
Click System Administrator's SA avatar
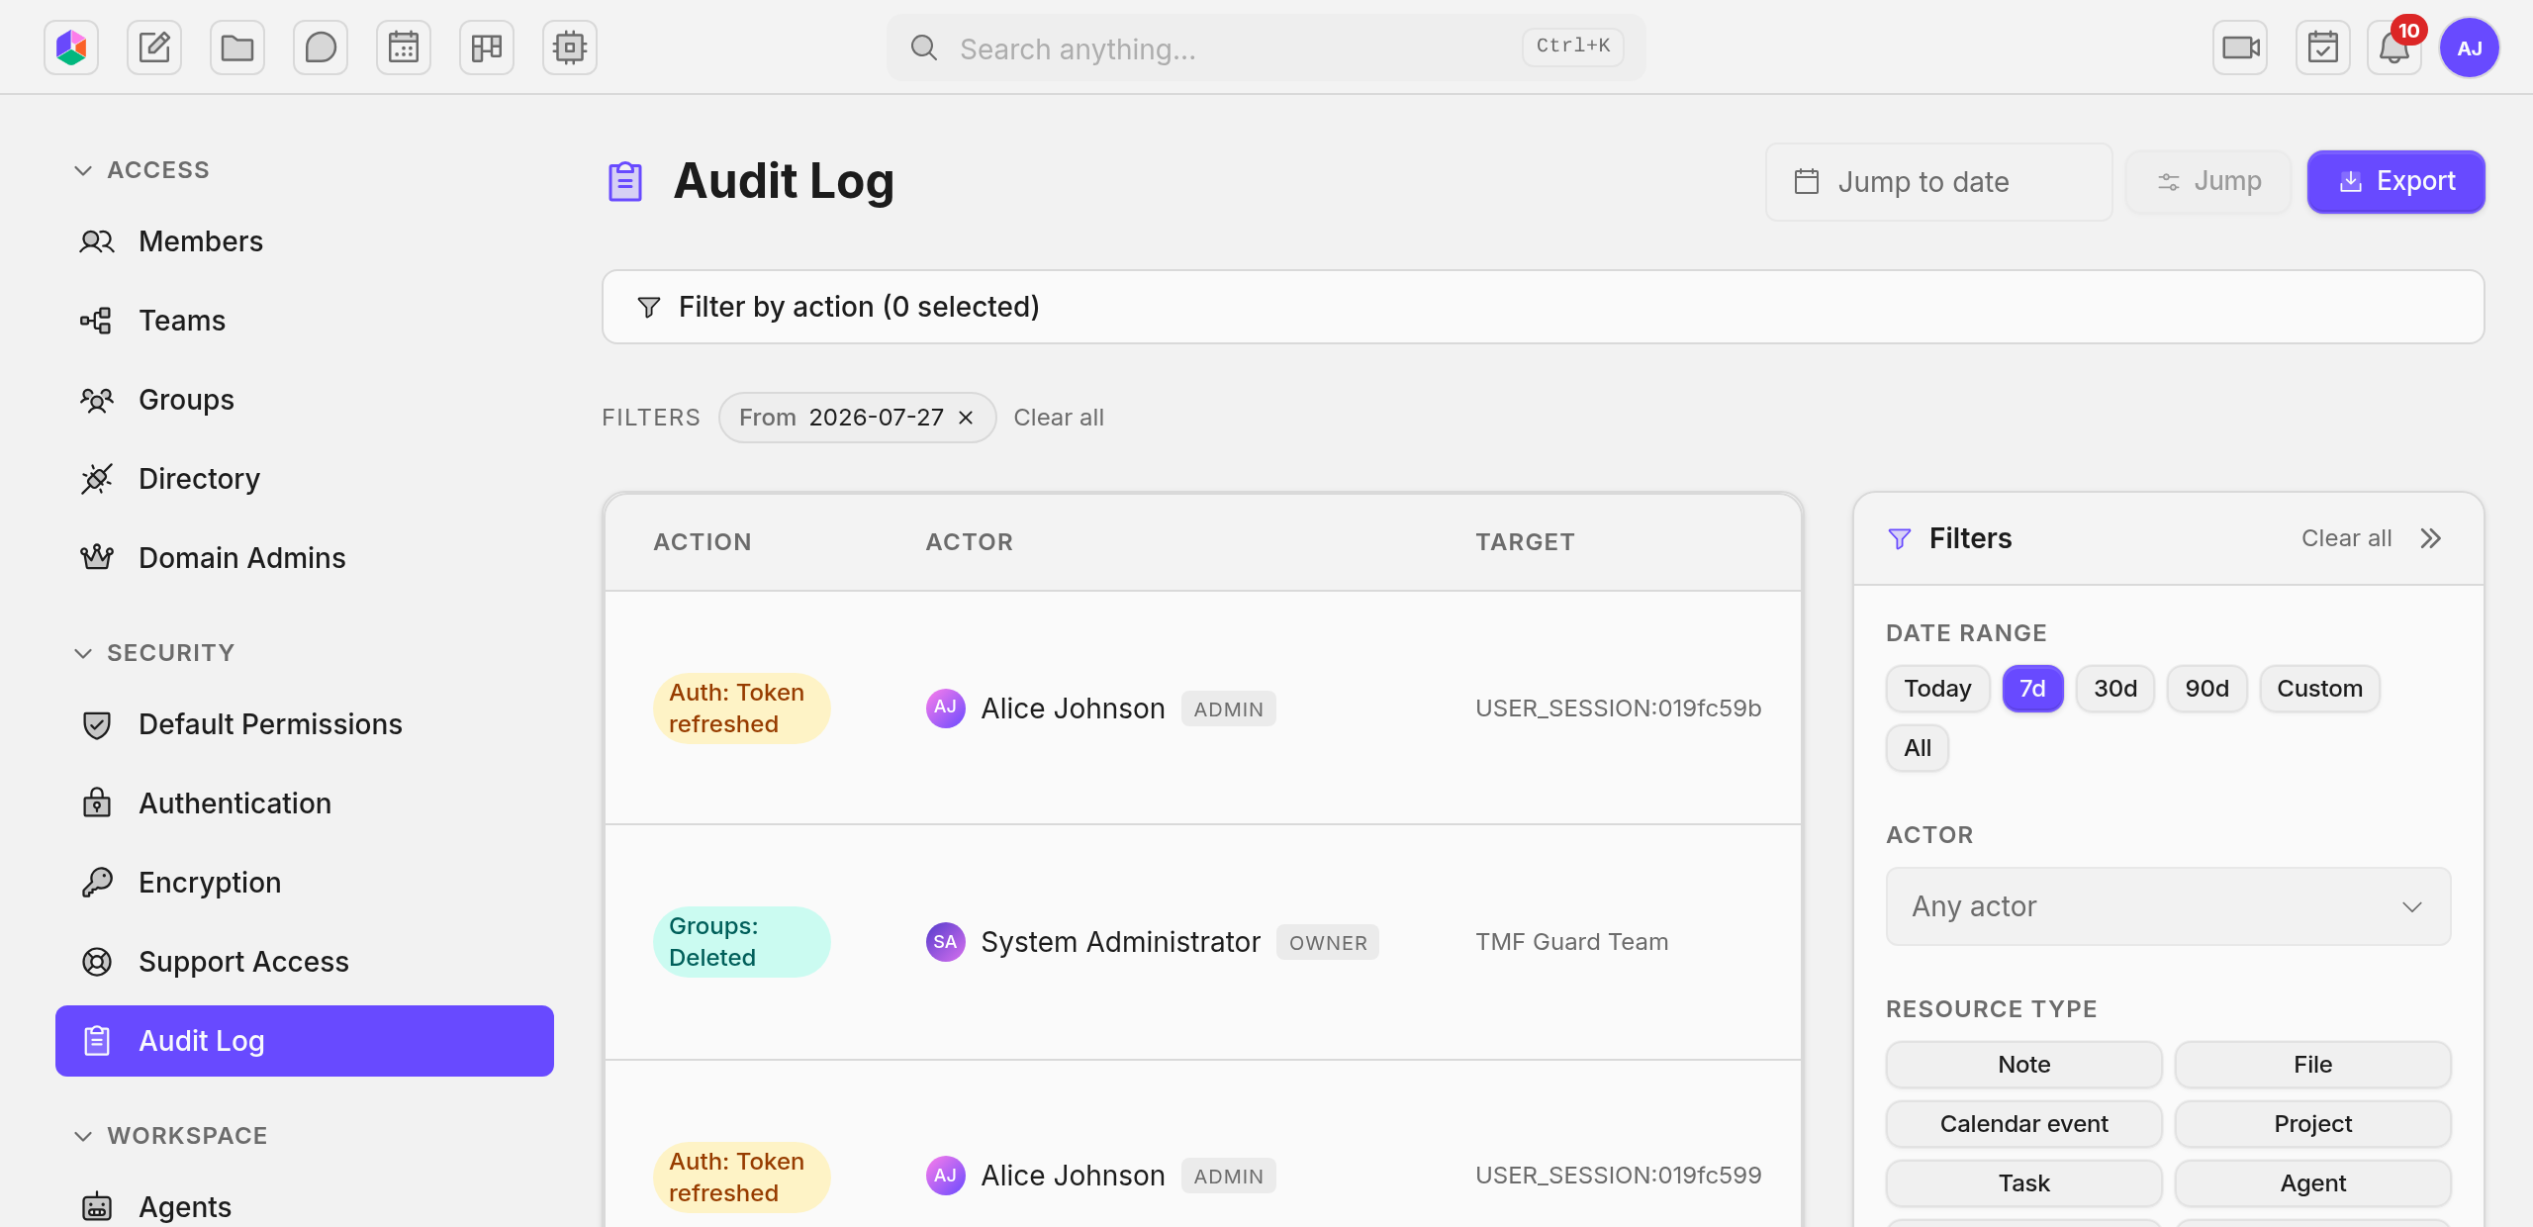pos(946,942)
